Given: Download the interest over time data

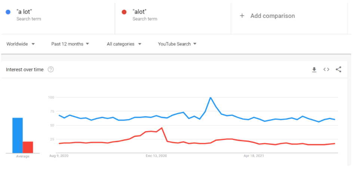Looking at the screenshot, I should pyautogui.click(x=314, y=70).
